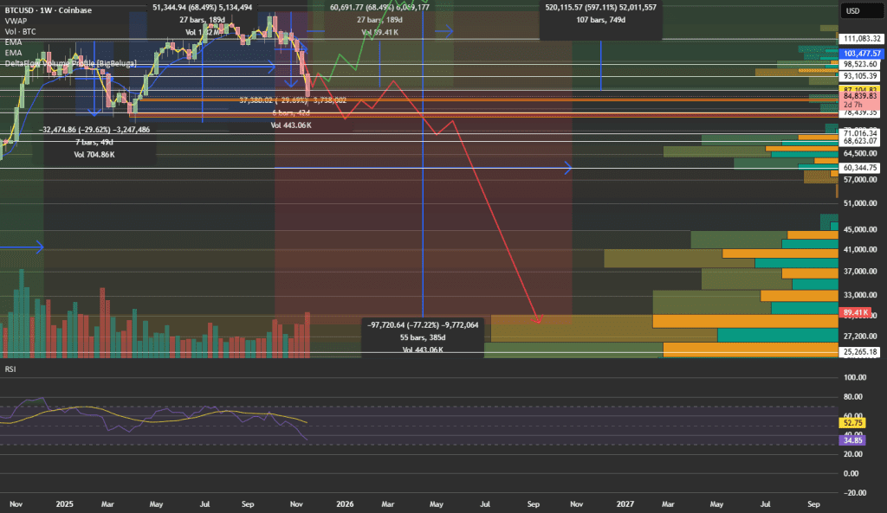
Task: Open the USD currency selector
Action: click(x=851, y=10)
